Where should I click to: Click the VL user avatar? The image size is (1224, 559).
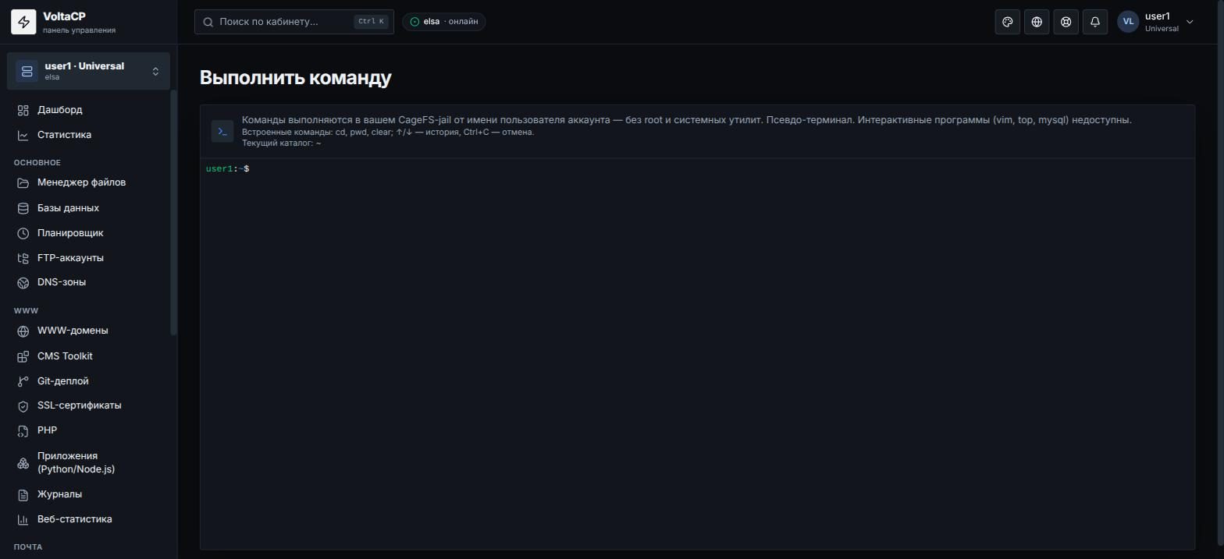[1128, 22]
